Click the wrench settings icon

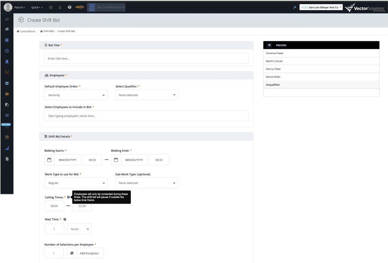[x=295, y=7]
